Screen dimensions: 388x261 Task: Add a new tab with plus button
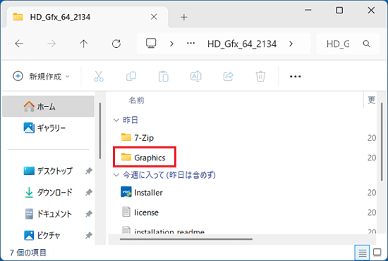[183, 17]
